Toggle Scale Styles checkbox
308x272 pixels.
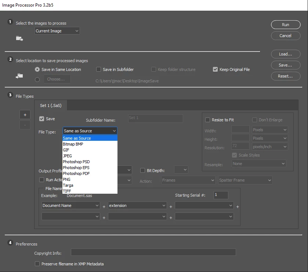click(x=234, y=155)
